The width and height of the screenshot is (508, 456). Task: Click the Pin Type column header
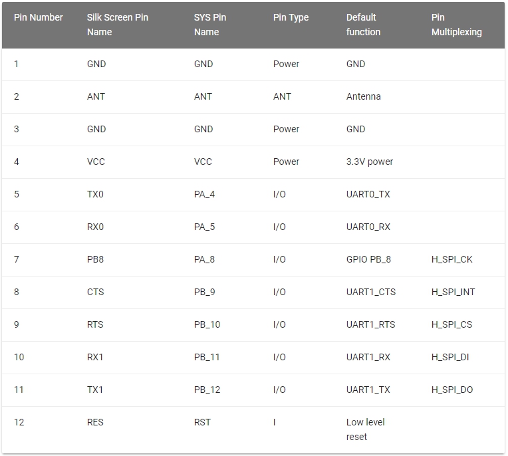(291, 17)
